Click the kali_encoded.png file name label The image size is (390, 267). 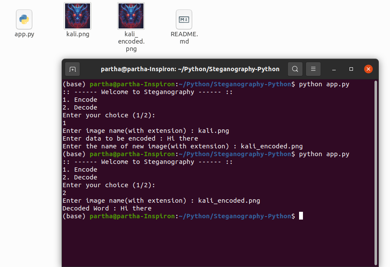[x=131, y=41]
